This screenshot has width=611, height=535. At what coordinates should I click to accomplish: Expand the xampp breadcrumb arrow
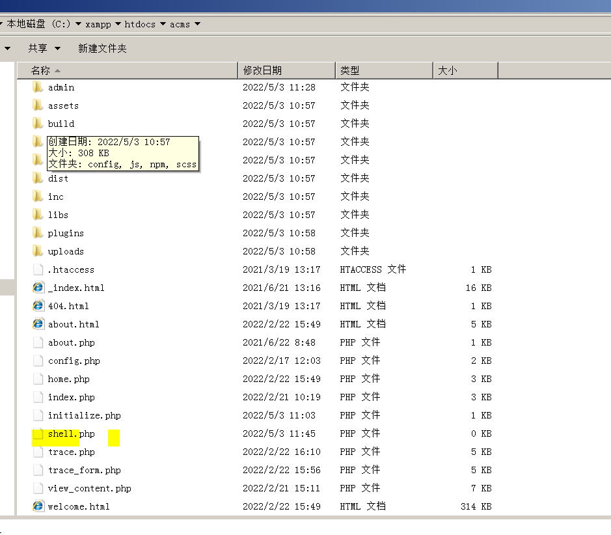point(118,24)
